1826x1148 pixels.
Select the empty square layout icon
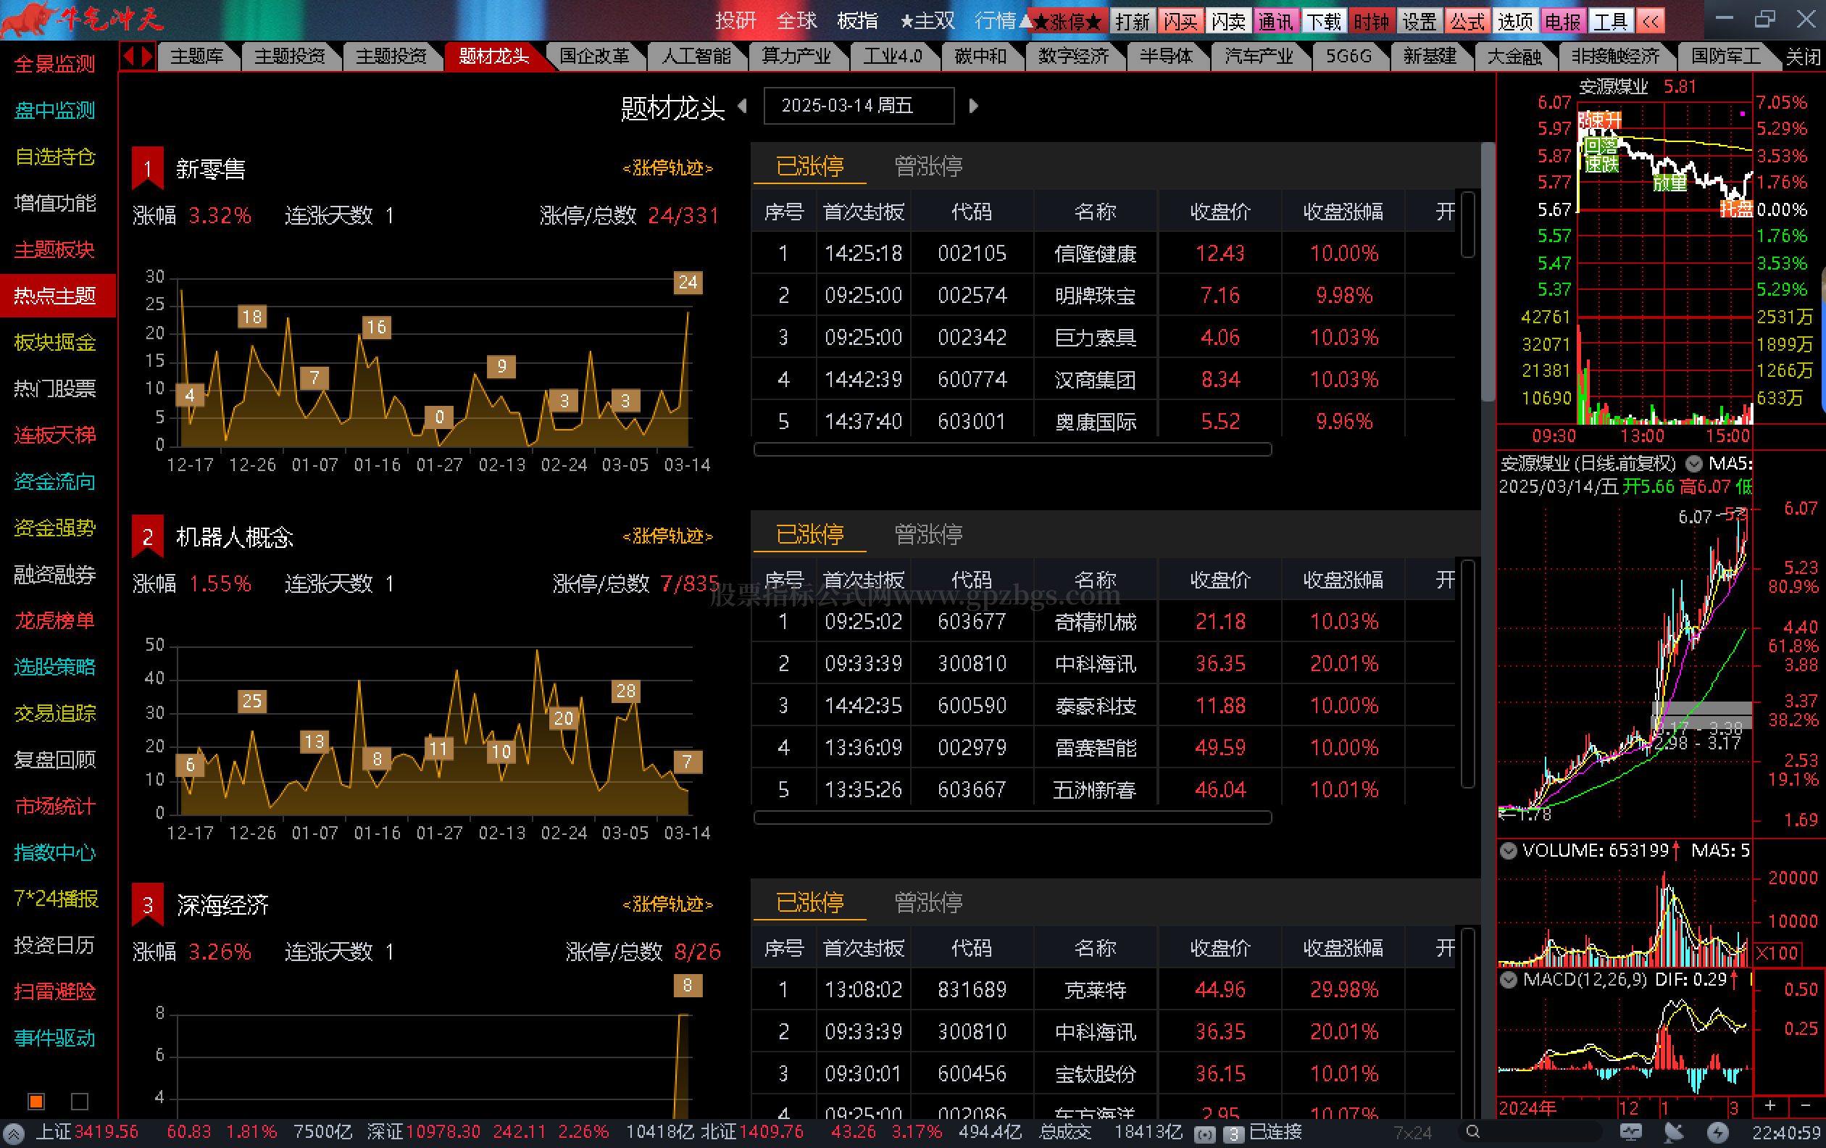tap(80, 1100)
